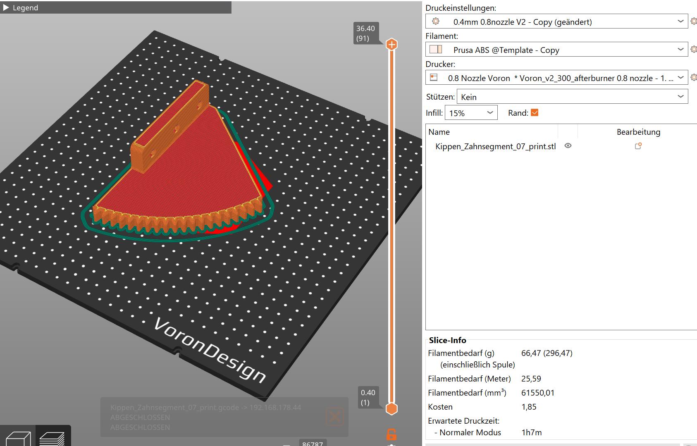This screenshot has height=446, width=697.
Task: Click the bottom layer label 0.40 (1)
Action: pos(368,398)
